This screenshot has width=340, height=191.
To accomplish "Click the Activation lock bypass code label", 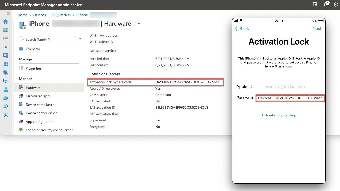I will 110,82.
